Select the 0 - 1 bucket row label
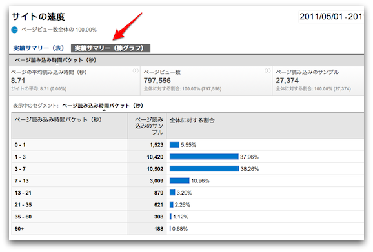Image resolution: width=373 pixels, height=252 pixels. tap(20, 145)
